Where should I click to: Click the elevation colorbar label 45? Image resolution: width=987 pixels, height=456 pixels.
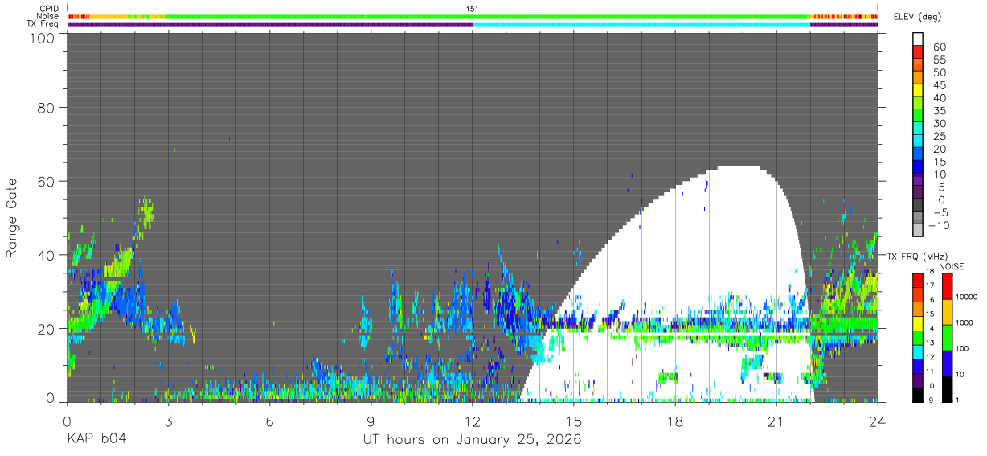[939, 85]
